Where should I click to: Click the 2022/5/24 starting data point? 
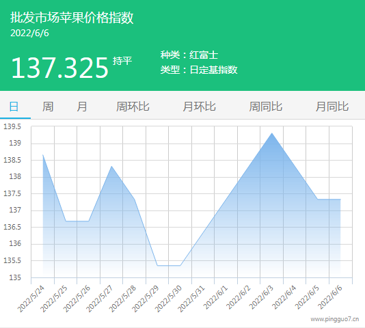(43, 155)
